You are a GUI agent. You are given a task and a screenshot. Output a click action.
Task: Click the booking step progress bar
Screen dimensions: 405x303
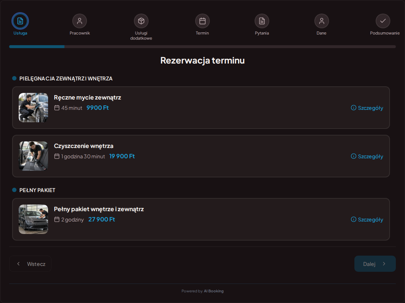click(202, 47)
